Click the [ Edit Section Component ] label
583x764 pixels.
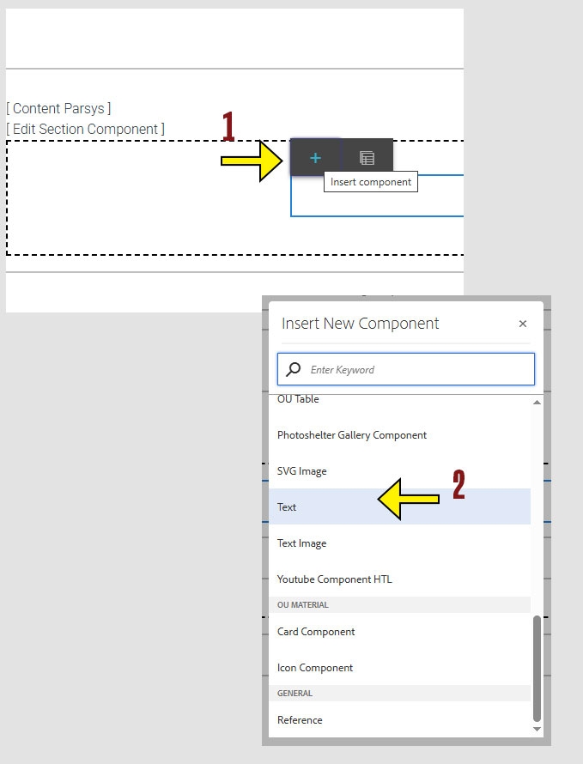point(85,129)
